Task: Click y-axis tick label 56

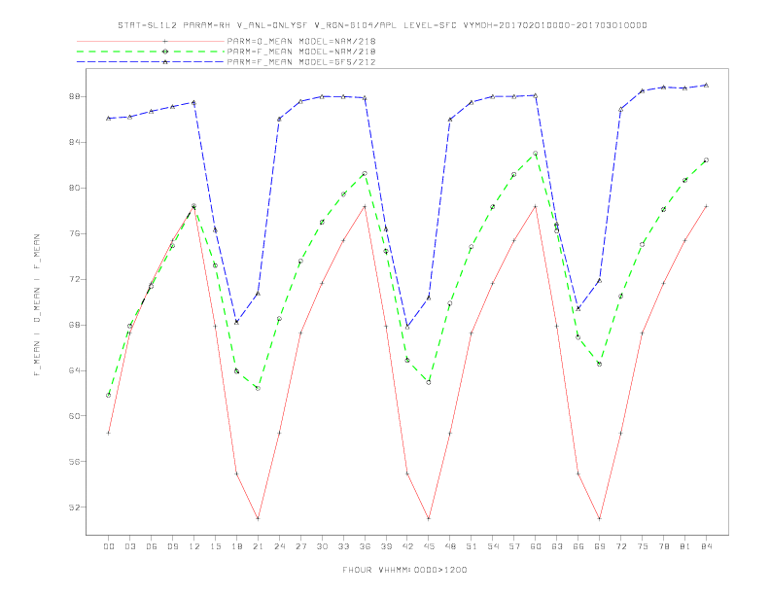Action: point(74,462)
